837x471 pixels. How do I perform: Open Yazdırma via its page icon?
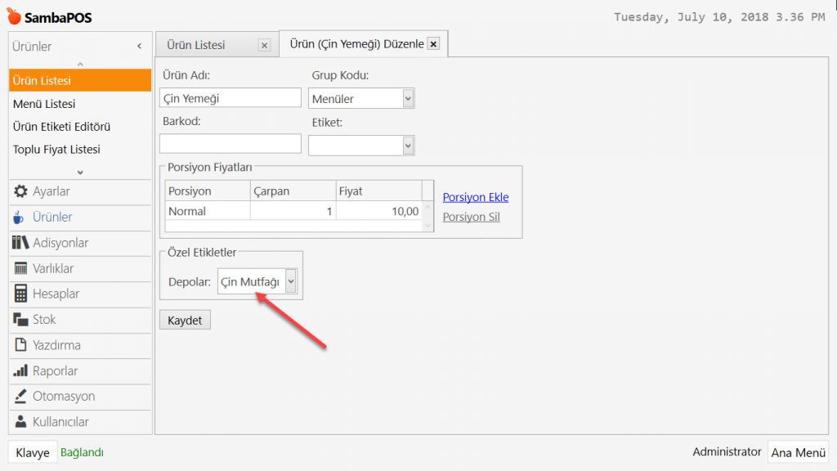21,345
